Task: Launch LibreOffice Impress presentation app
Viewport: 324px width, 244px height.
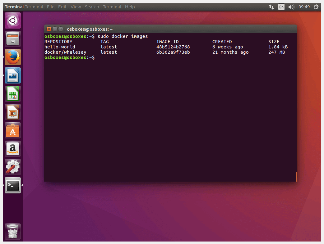Action: pyautogui.click(x=13, y=112)
